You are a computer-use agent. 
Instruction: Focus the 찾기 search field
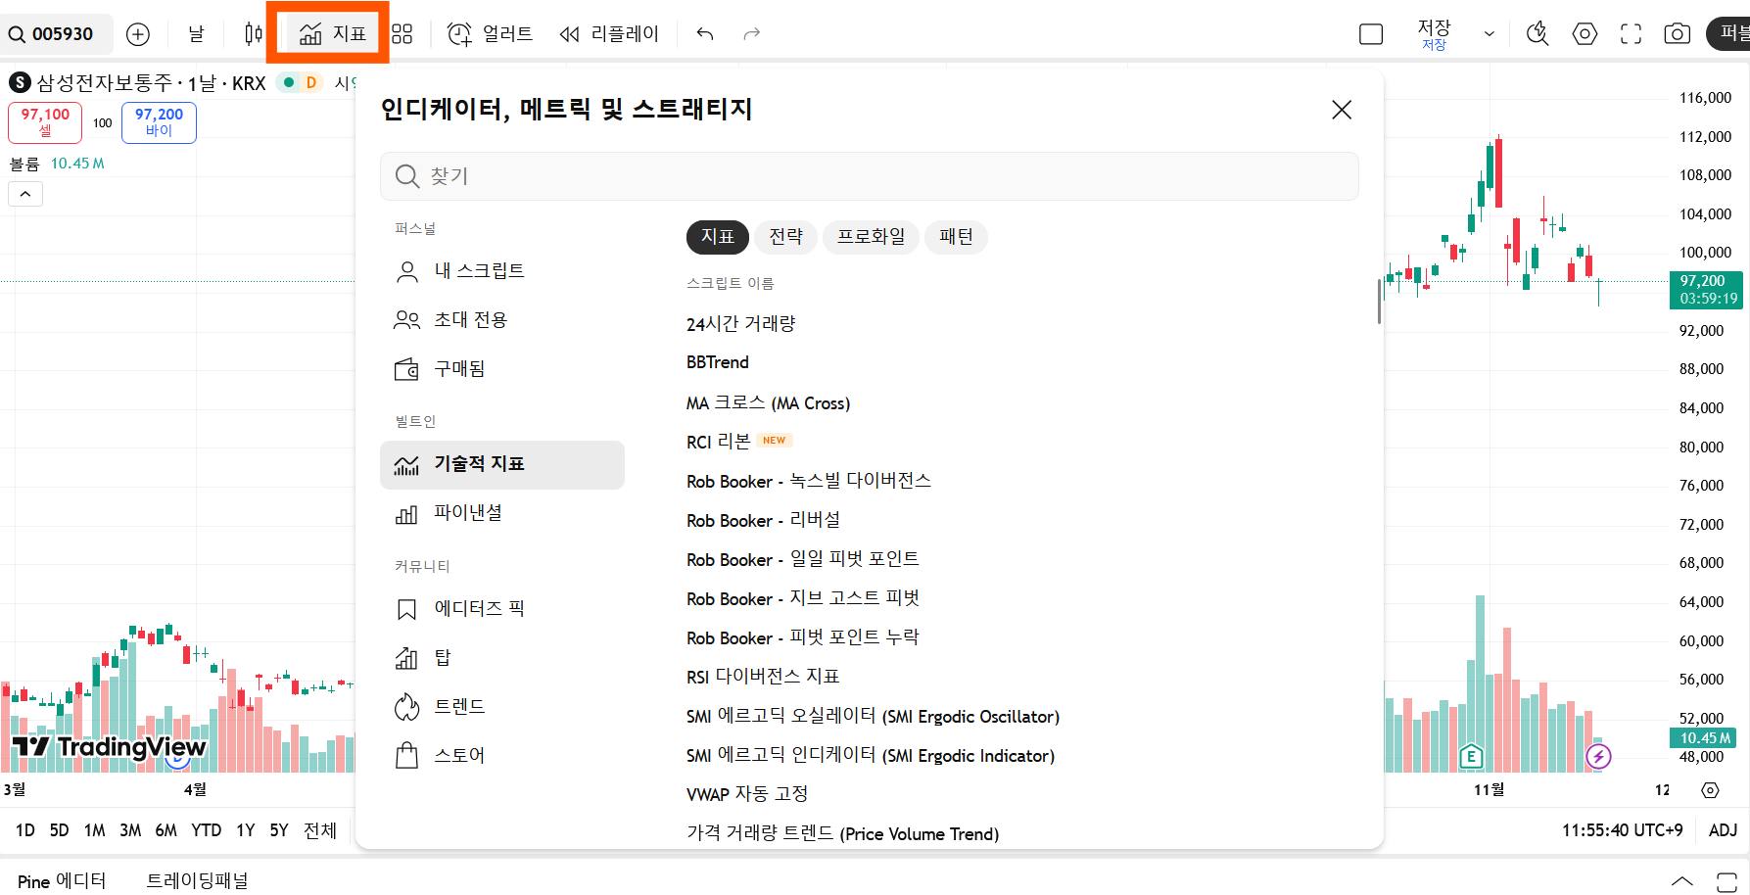pos(870,176)
